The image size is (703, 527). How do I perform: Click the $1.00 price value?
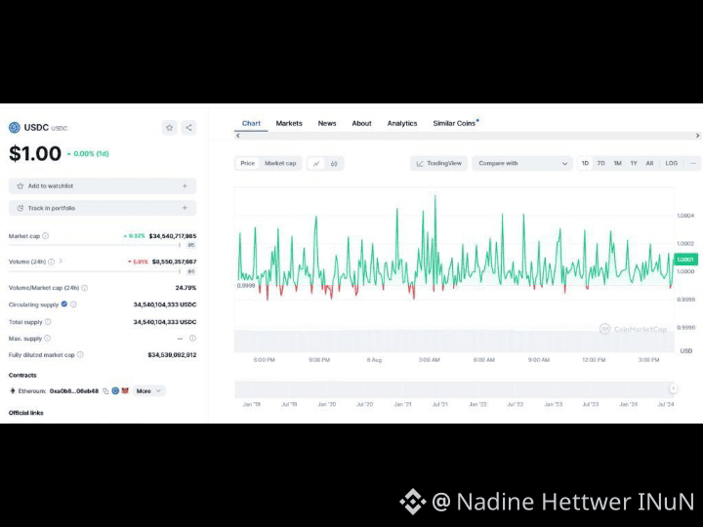[35, 154]
